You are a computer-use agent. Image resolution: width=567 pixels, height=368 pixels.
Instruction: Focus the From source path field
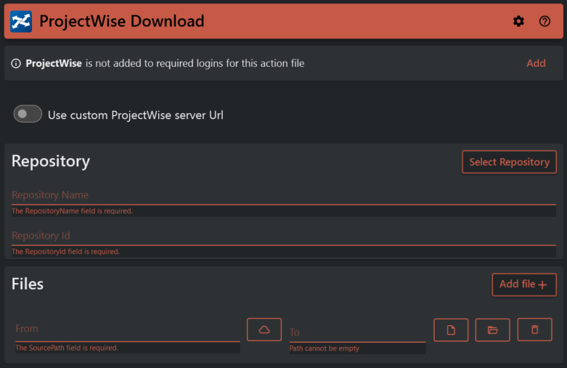click(x=127, y=330)
